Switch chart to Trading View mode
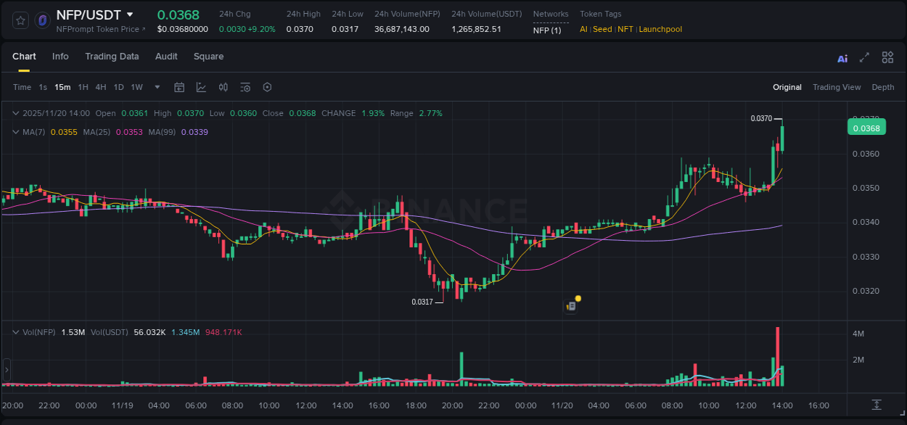The height and width of the screenshot is (425, 907). (837, 86)
